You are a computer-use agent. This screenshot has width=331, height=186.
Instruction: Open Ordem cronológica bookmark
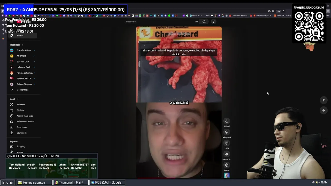coord(262,16)
